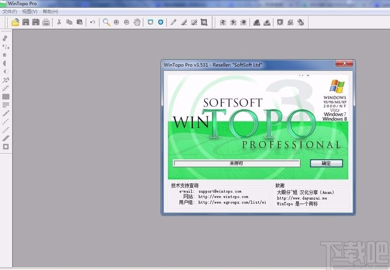
Task: Click the undo arrow icon
Action: [92, 22]
